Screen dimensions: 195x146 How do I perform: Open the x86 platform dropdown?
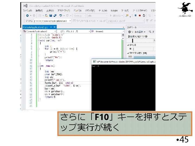pyautogui.click(x=97, y=16)
